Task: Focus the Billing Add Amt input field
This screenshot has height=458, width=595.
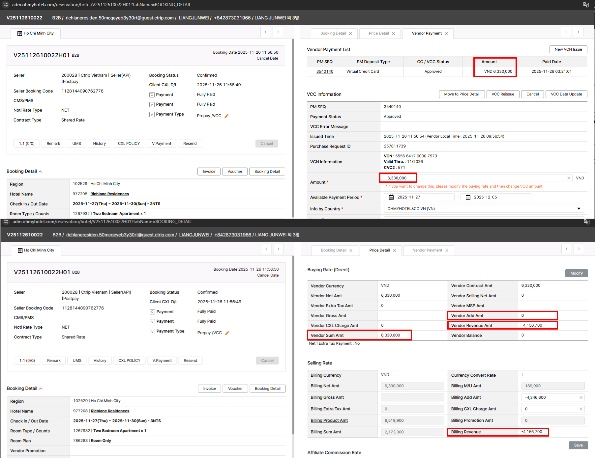Action: click(549, 397)
